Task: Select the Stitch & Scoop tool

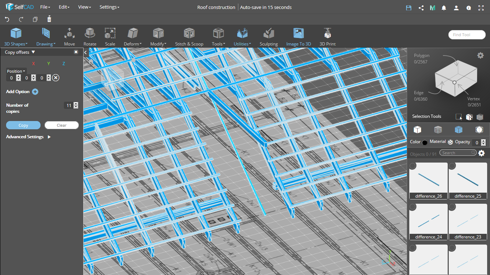Action: click(189, 37)
